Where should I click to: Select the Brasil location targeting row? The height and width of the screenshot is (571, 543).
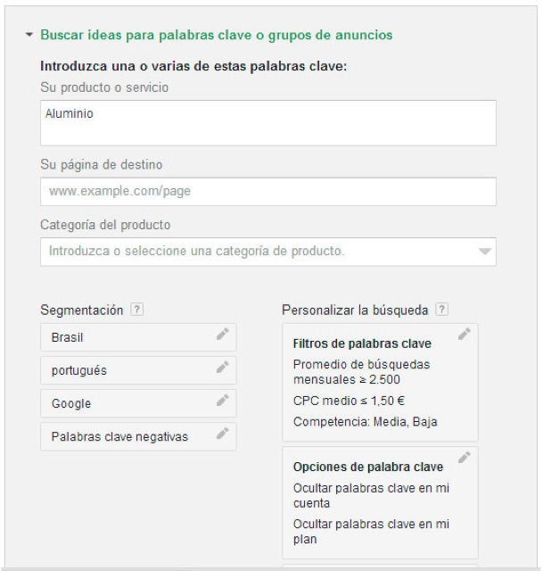pyautogui.click(x=125, y=337)
